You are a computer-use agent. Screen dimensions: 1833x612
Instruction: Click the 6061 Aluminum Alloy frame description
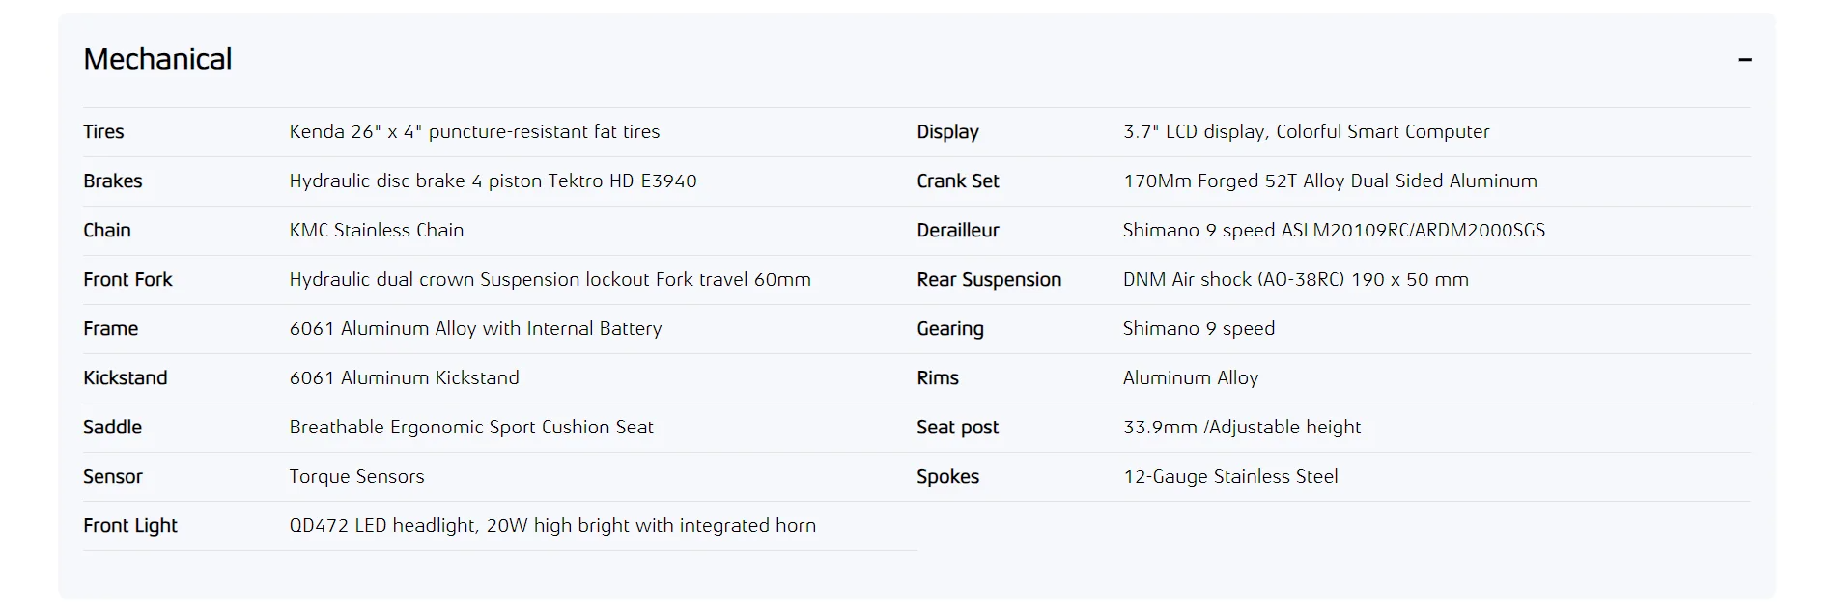click(x=475, y=328)
